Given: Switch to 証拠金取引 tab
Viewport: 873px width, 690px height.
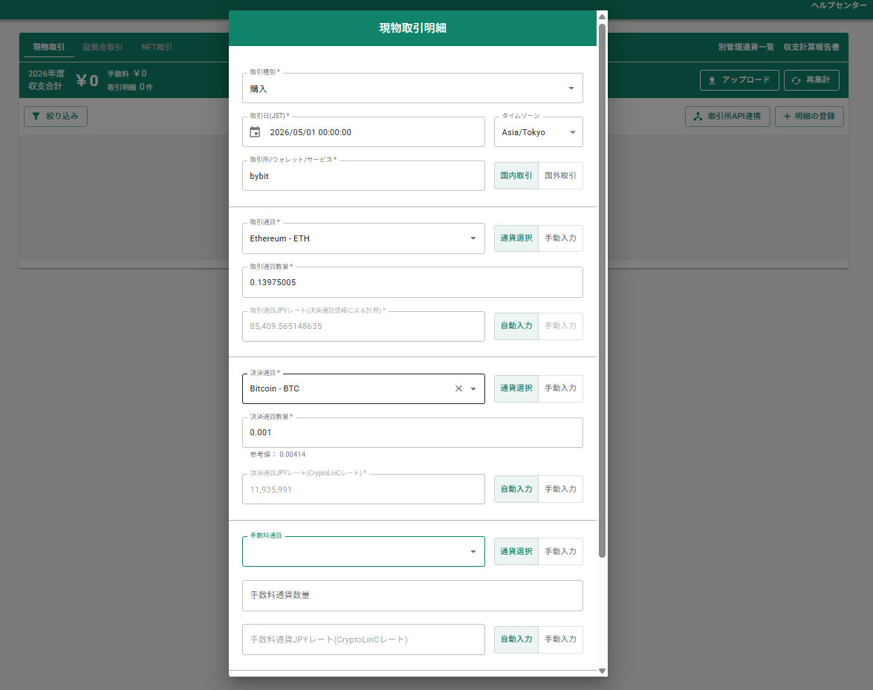Looking at the screenshot, I should tap(103, 48).
